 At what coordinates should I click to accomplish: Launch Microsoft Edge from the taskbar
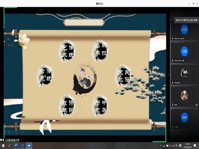click(22, 146)
